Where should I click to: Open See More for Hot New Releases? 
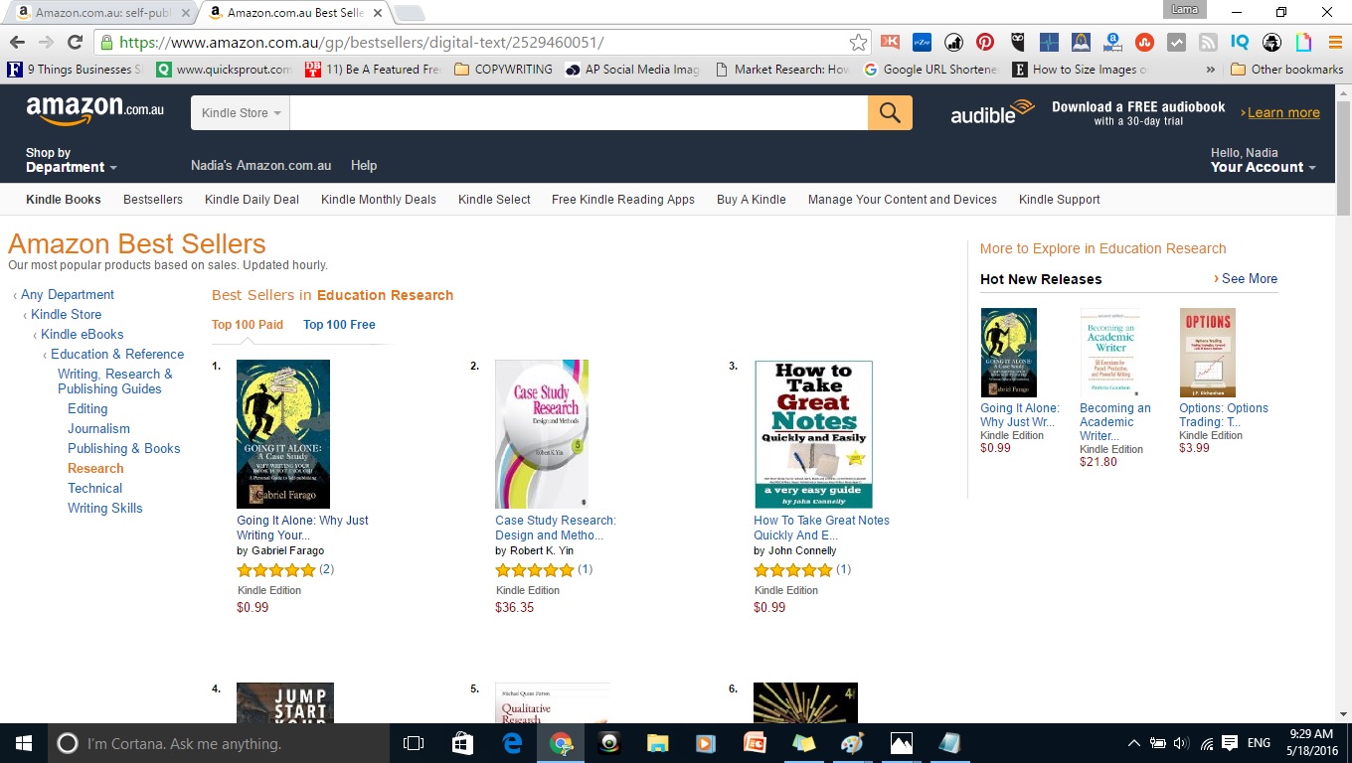[1246, 279]
